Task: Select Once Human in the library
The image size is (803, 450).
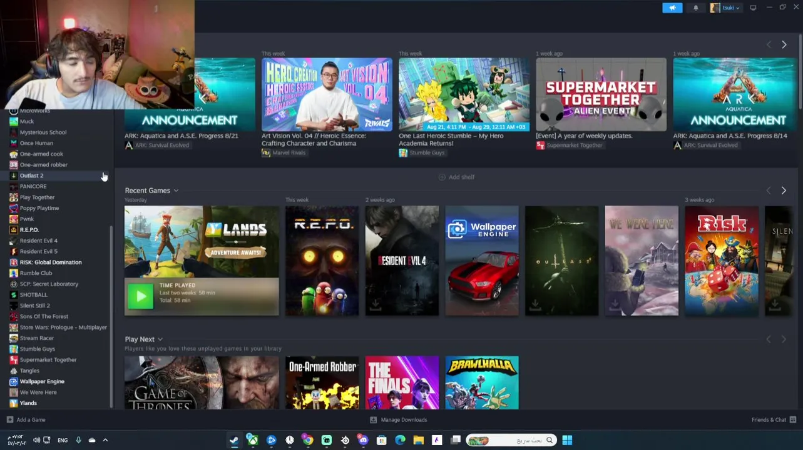Action: [36, 143]
